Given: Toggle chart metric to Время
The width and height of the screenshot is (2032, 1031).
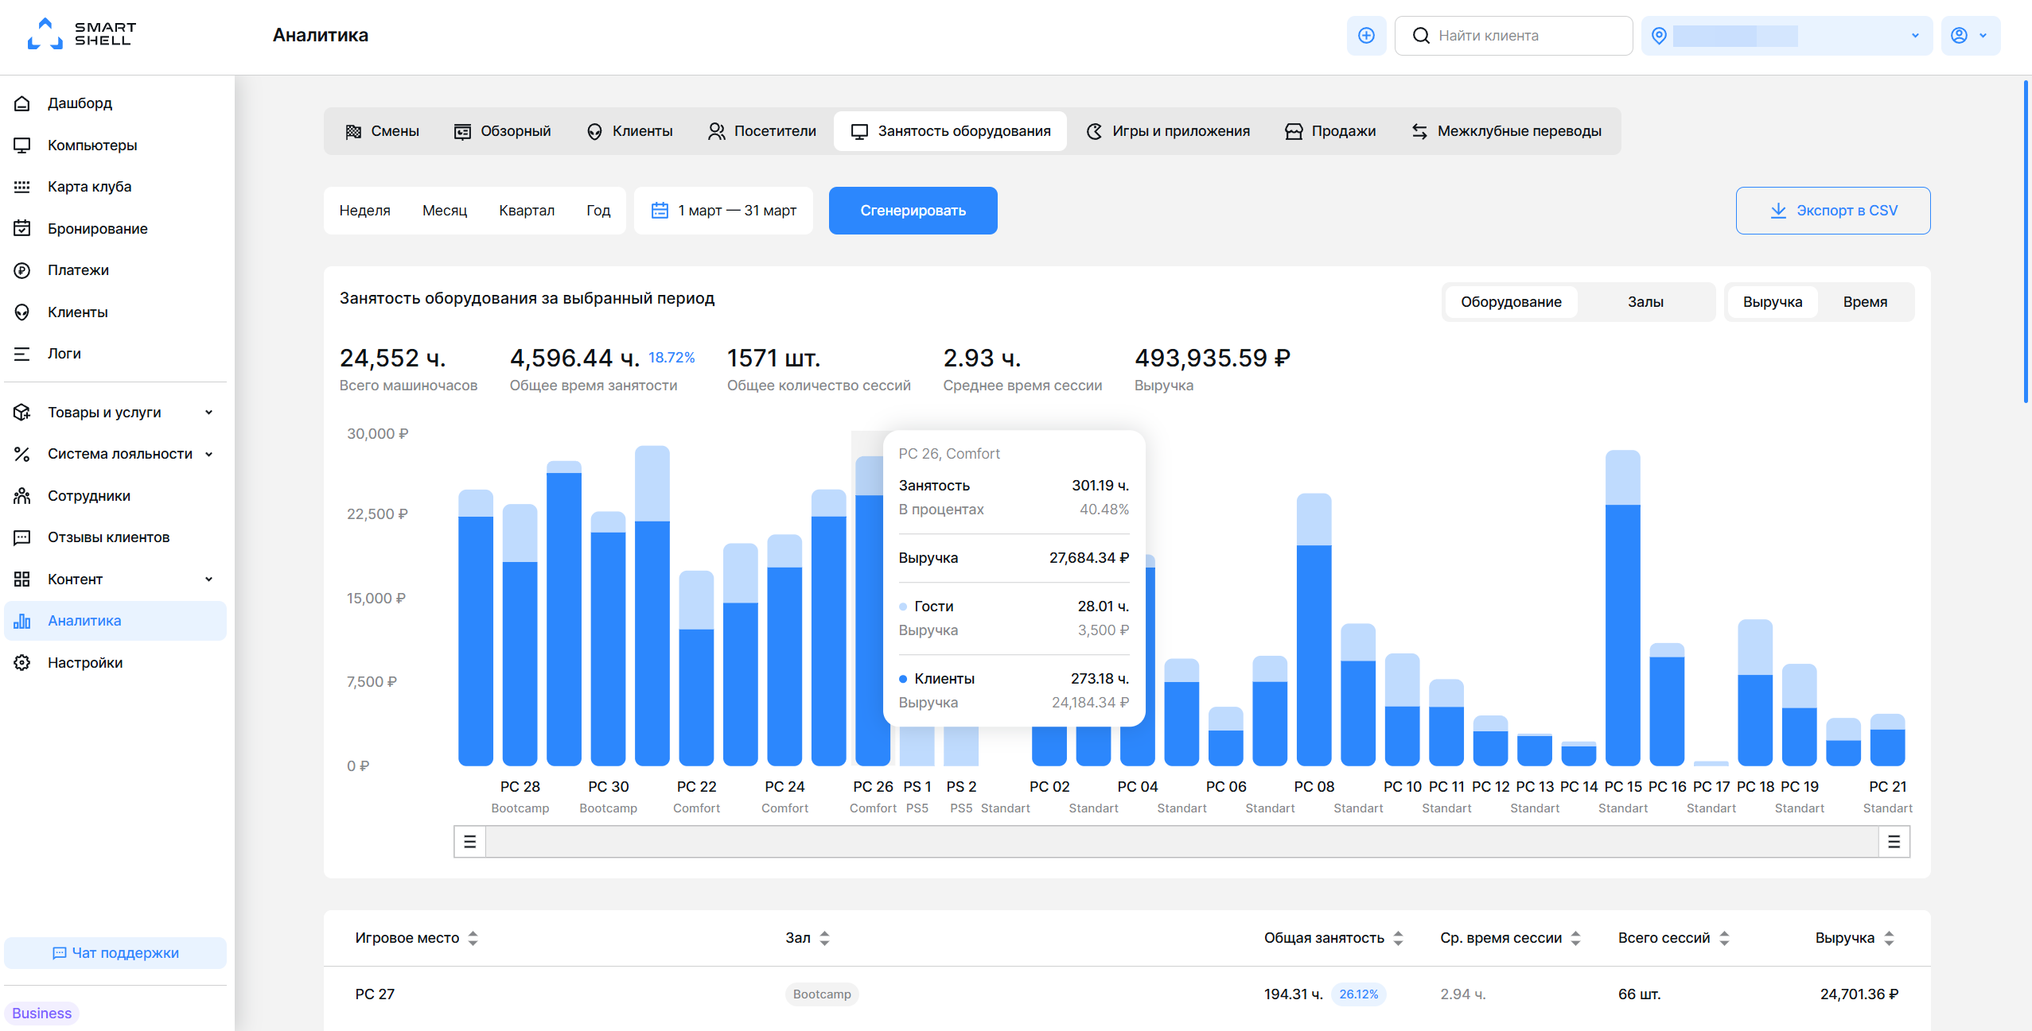Looking at the screenshot, I should (x=1865, y=302).
